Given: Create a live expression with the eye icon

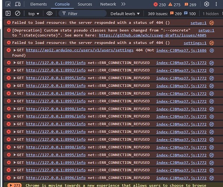Looking at the screenshot, I should tap(49, 13).
